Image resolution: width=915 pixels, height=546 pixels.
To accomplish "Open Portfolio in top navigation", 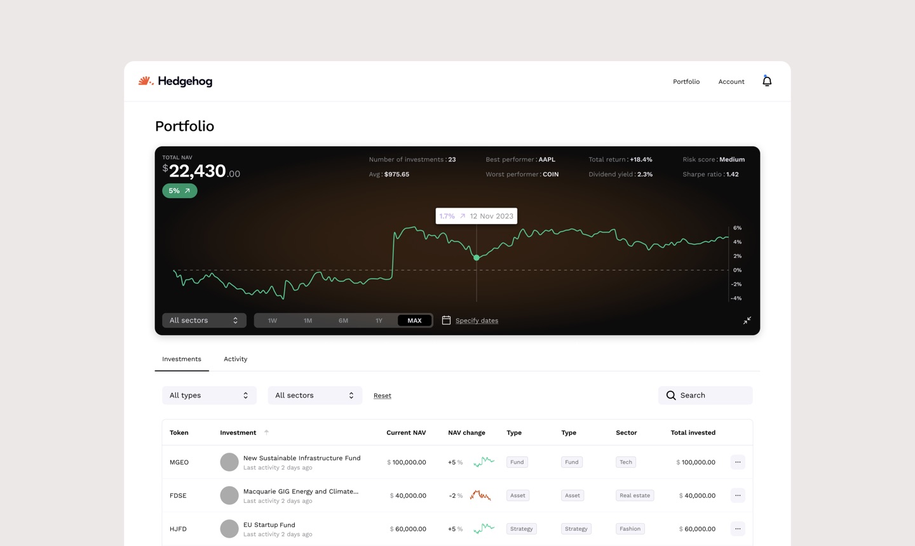I will pos(686,82).
